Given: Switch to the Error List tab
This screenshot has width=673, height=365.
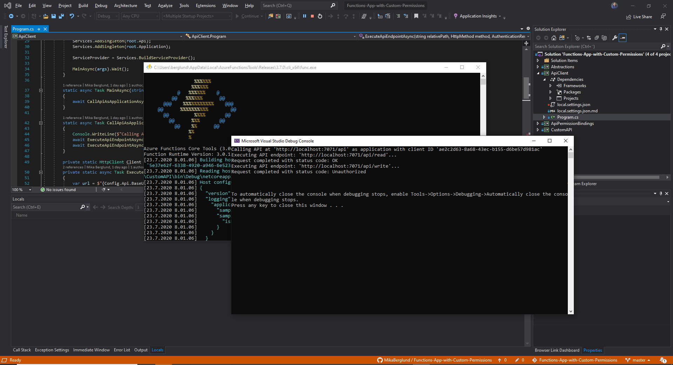Looking at the screenshot, I should pyautogui.click(x=122, y=350).
